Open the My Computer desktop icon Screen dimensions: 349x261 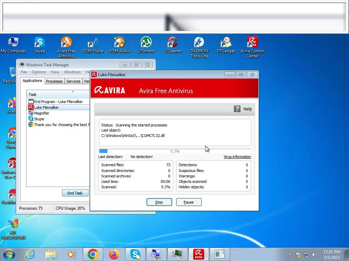coord(13,45)
